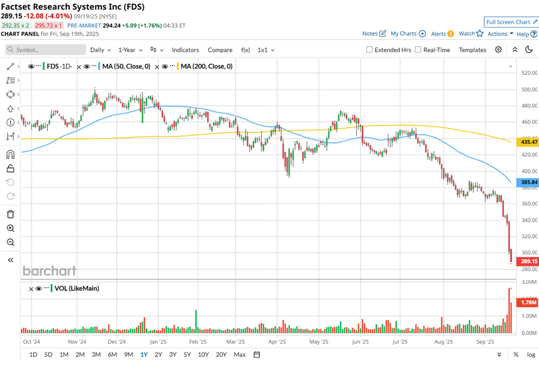Open Full Screen Chart
This screenshot has width=539, height=365.
(x=511, y=22)
